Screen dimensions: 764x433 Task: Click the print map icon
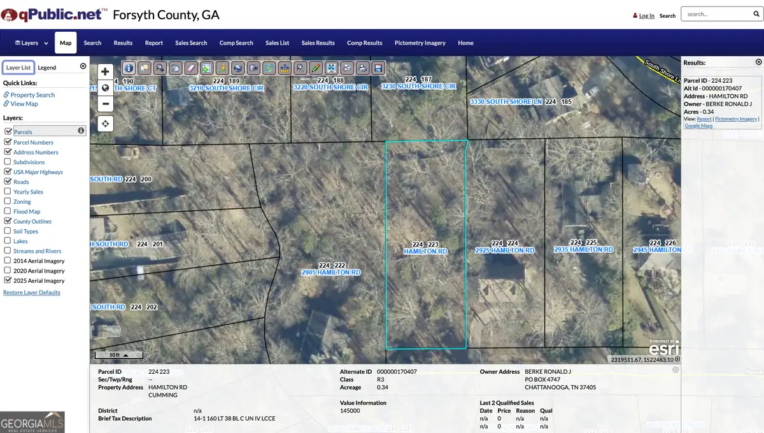[362, 68]
